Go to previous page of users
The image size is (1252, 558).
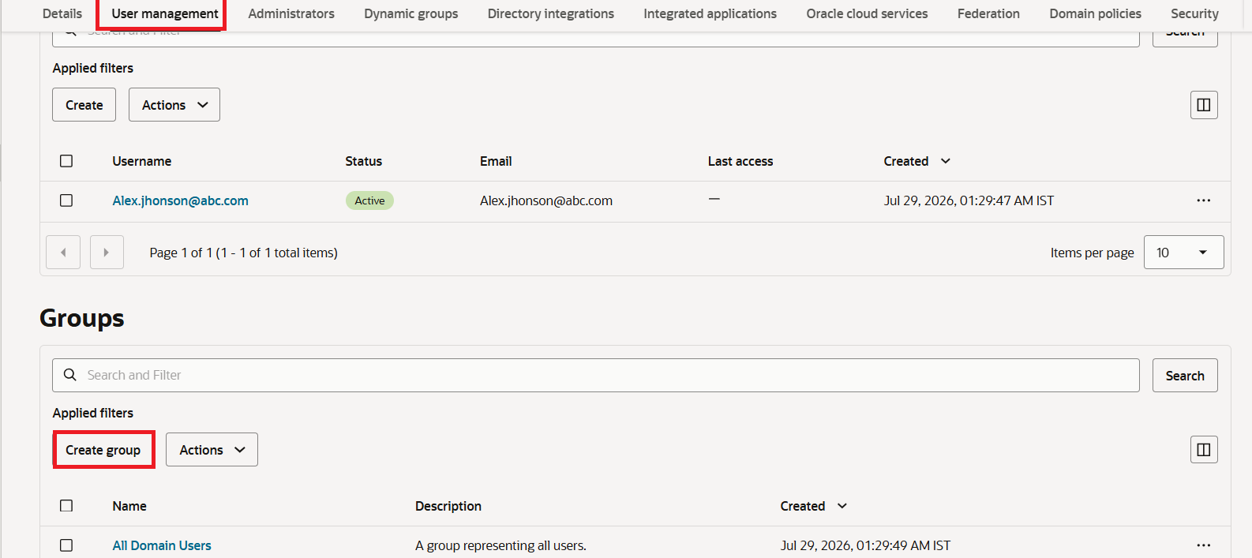pyautogui.click(x=63, y=253)
